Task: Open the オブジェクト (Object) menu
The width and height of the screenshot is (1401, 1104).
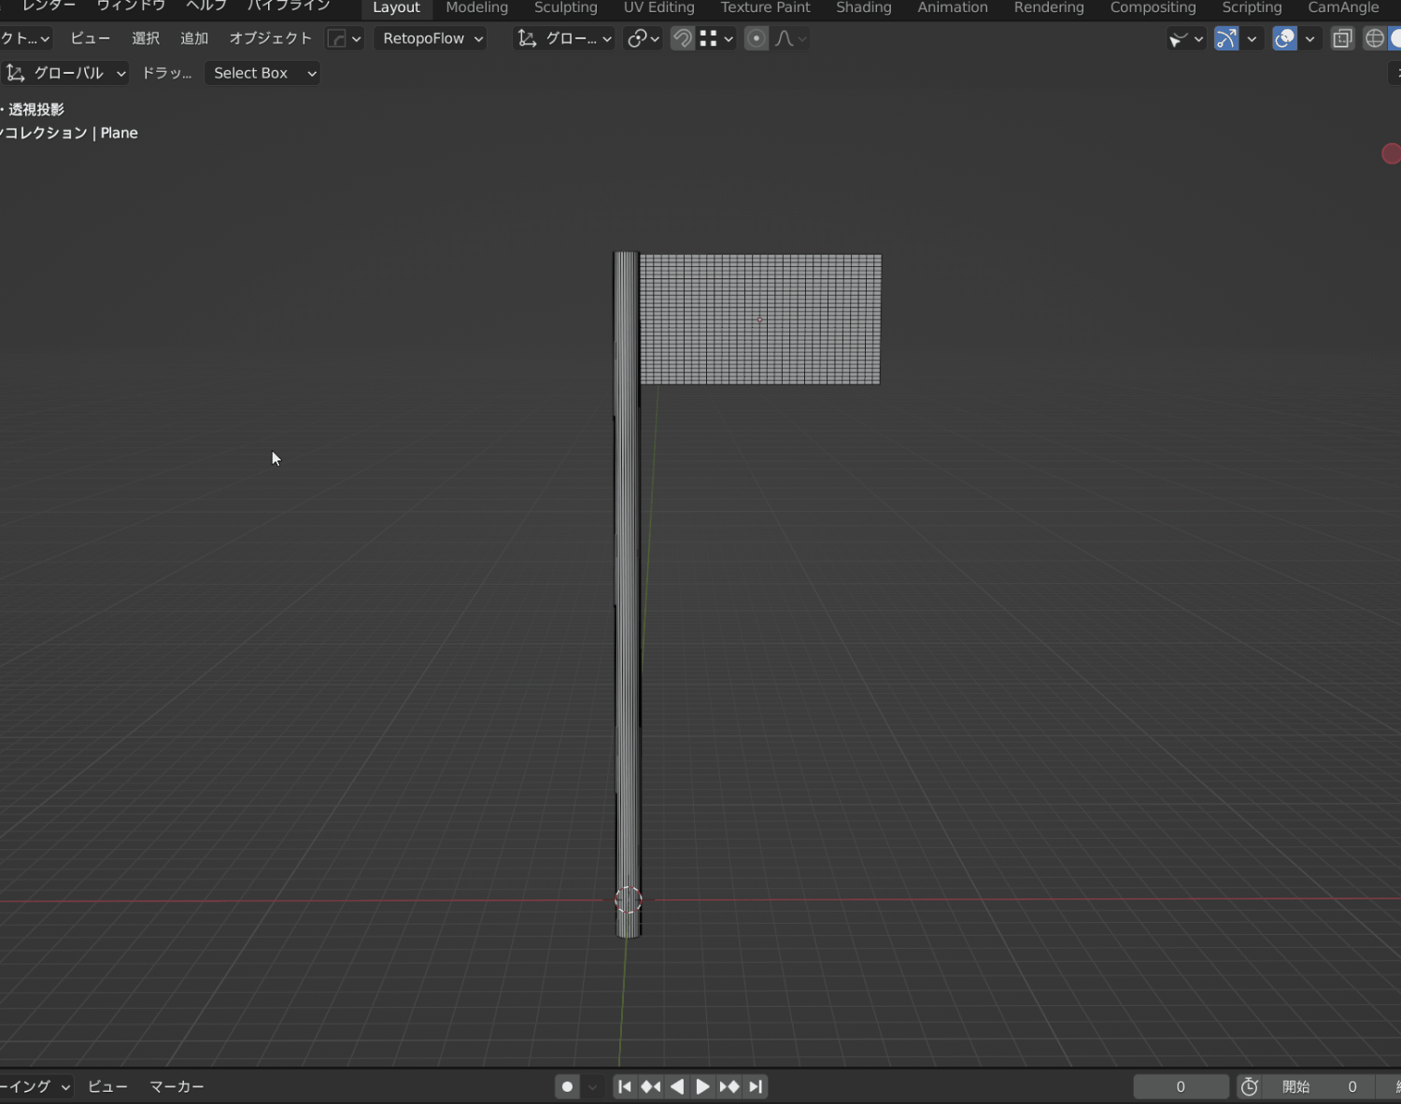Action: coord(270,38)
